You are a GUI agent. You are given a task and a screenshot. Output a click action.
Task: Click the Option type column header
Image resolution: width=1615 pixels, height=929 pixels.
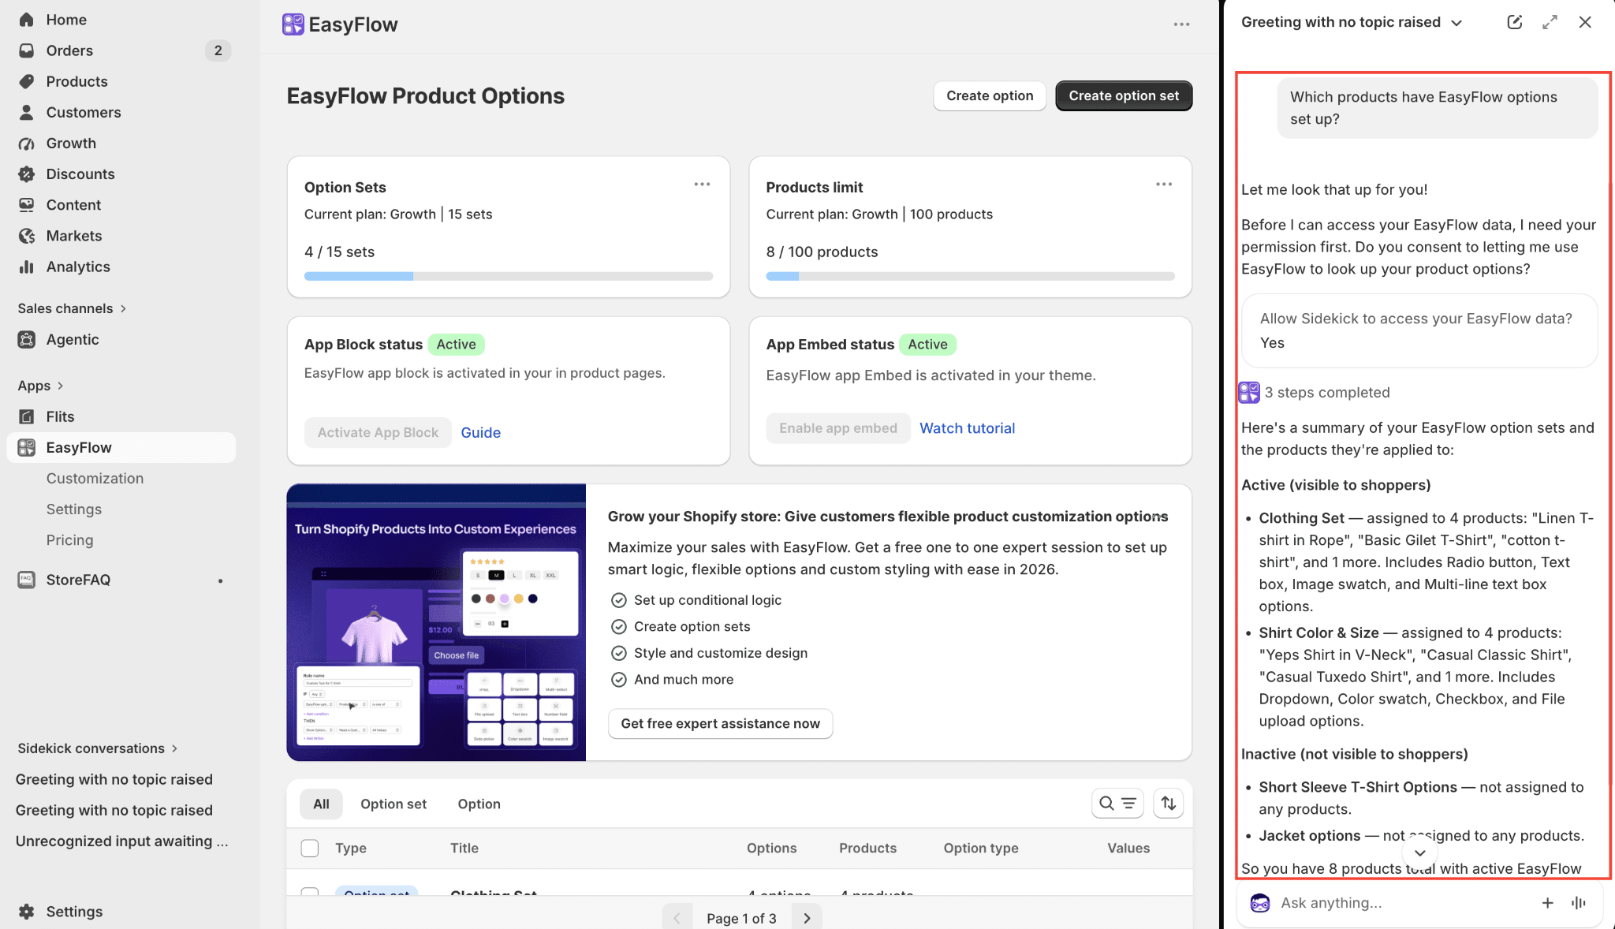point(981,848)
